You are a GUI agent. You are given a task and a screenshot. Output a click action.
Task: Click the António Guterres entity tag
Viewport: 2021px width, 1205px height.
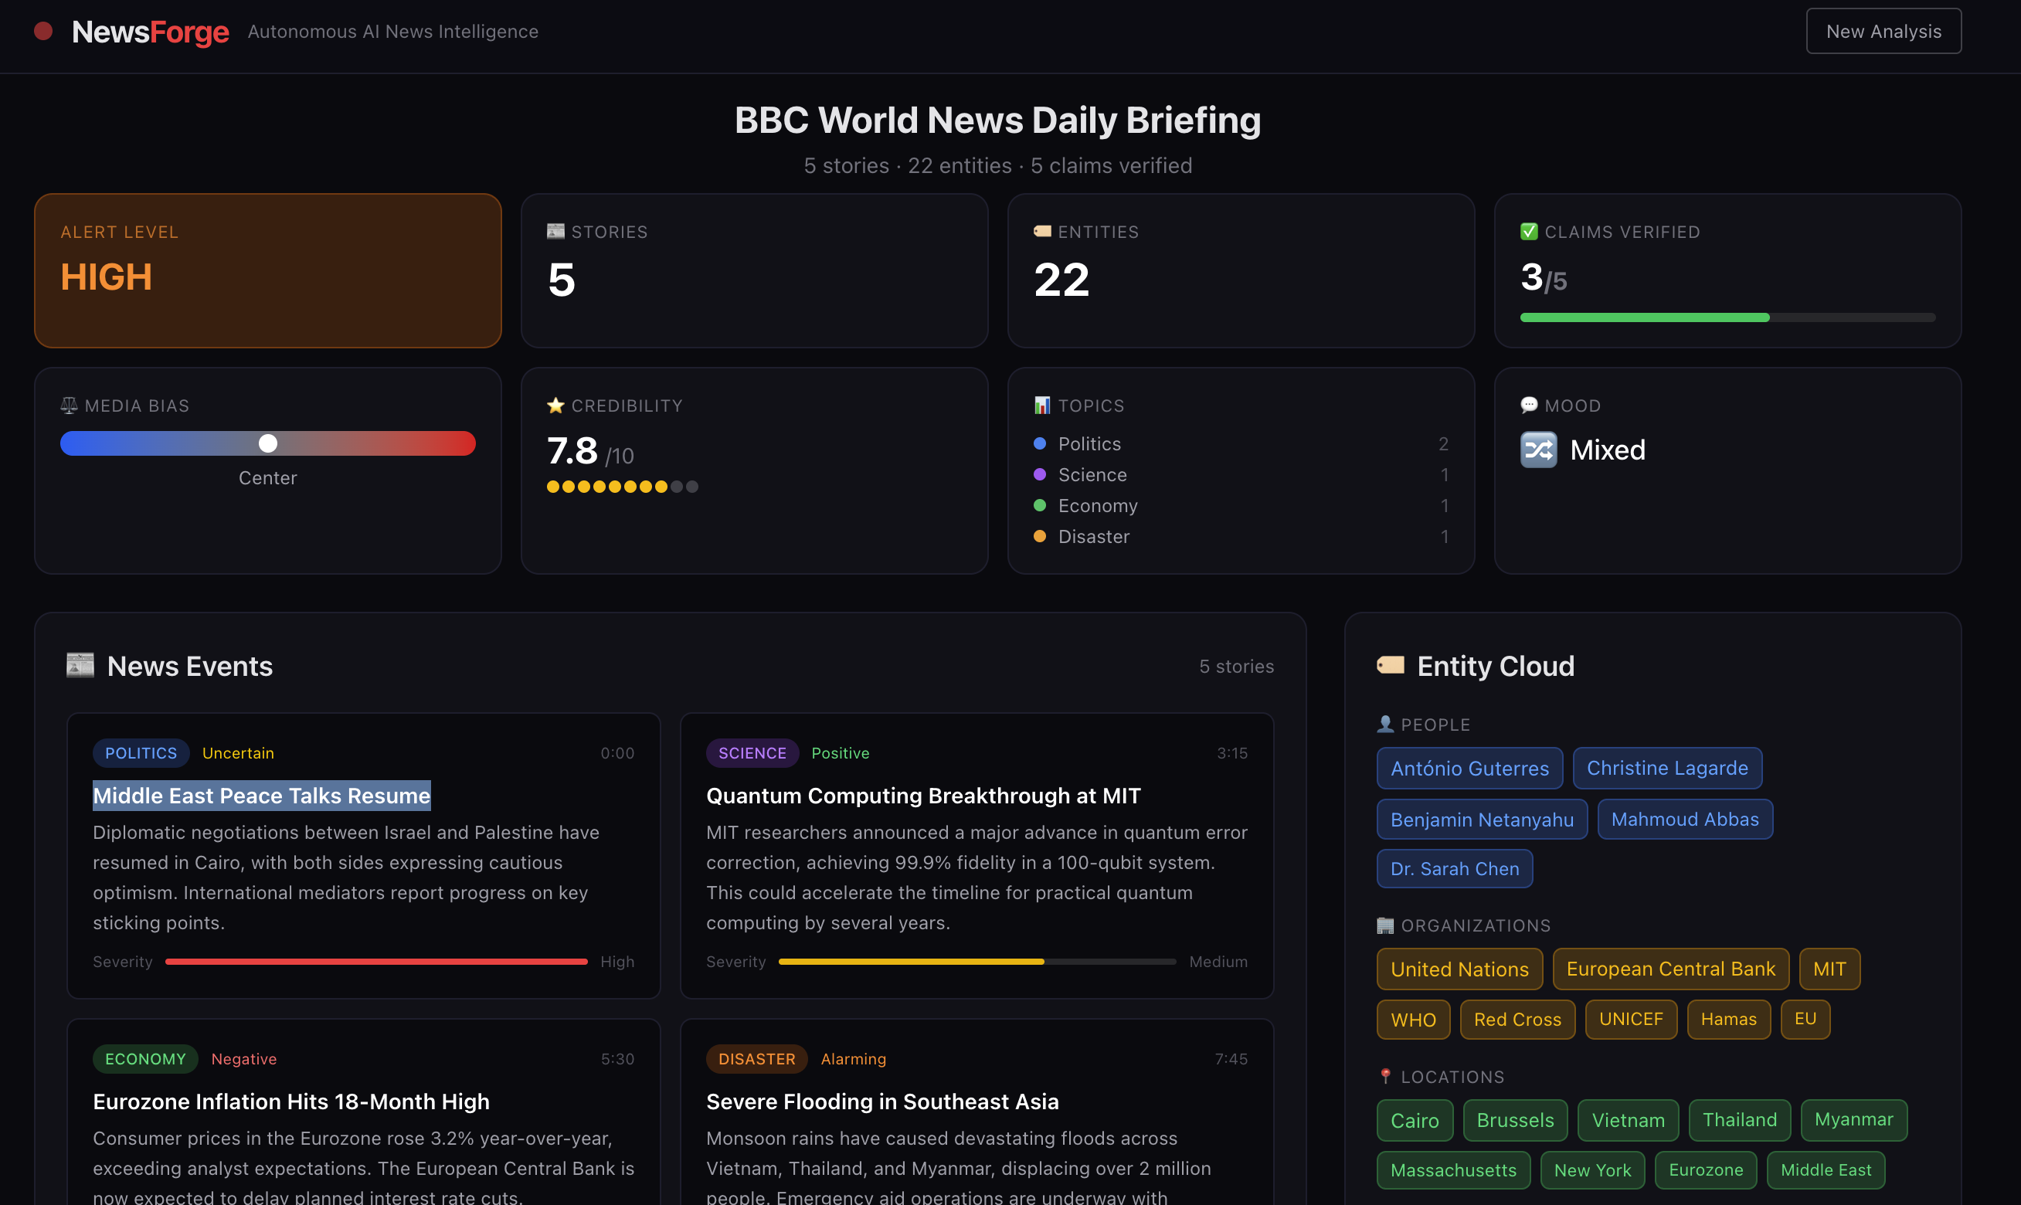click(x=1469, y=767)
